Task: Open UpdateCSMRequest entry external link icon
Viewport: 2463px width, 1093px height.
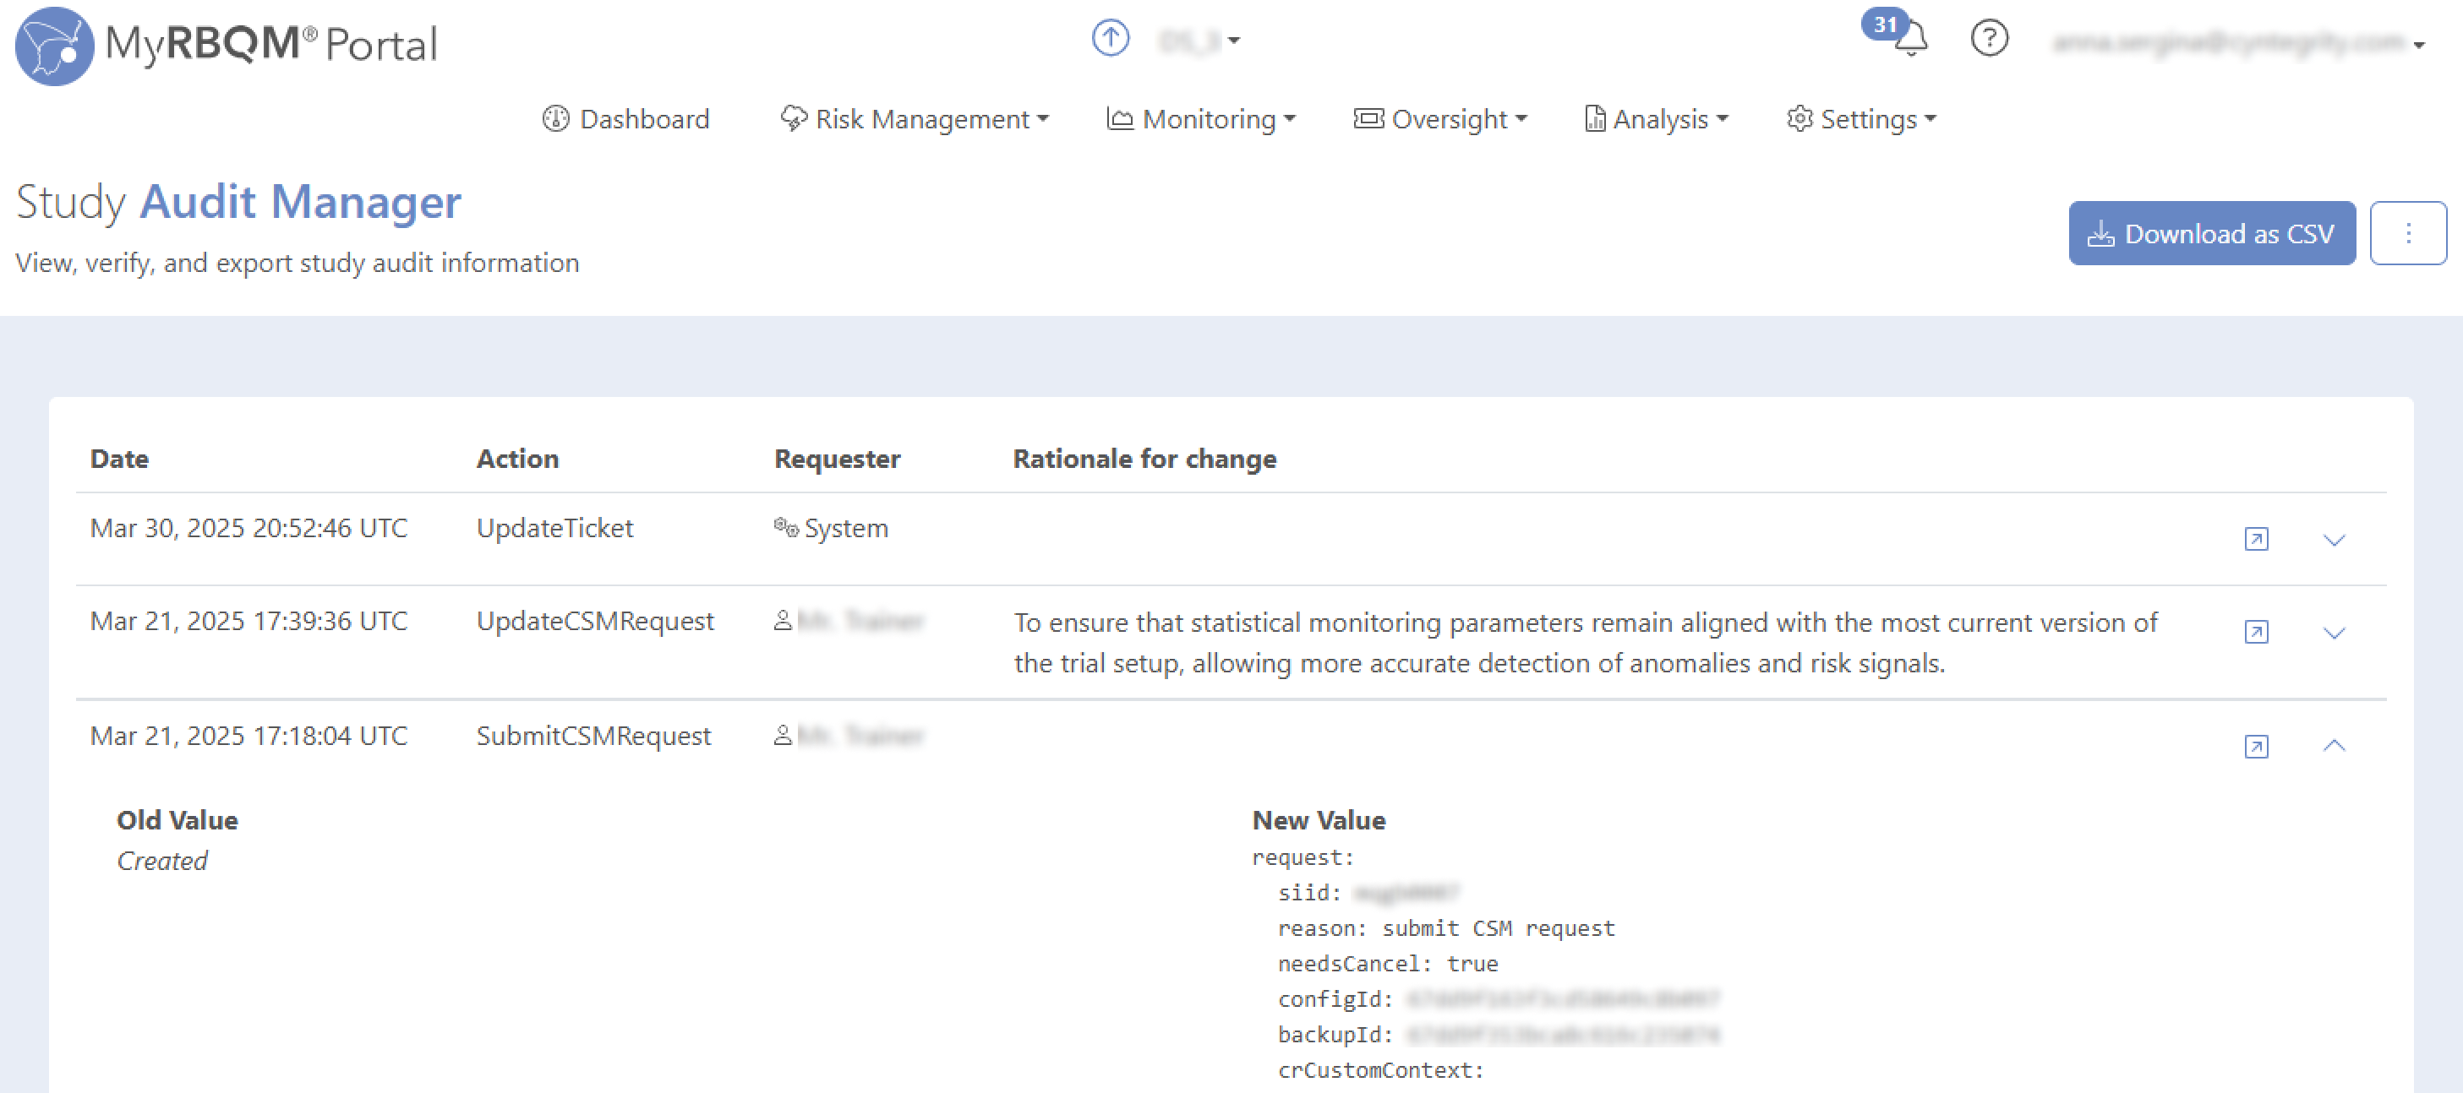Action: (x=2256, y=632)
